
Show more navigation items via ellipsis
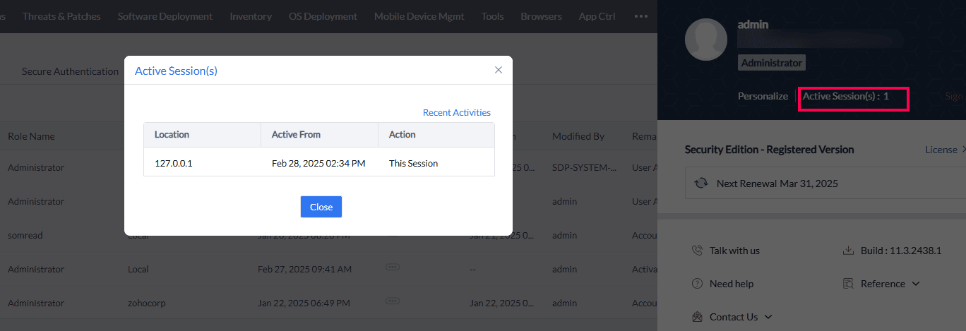(641, 16)
